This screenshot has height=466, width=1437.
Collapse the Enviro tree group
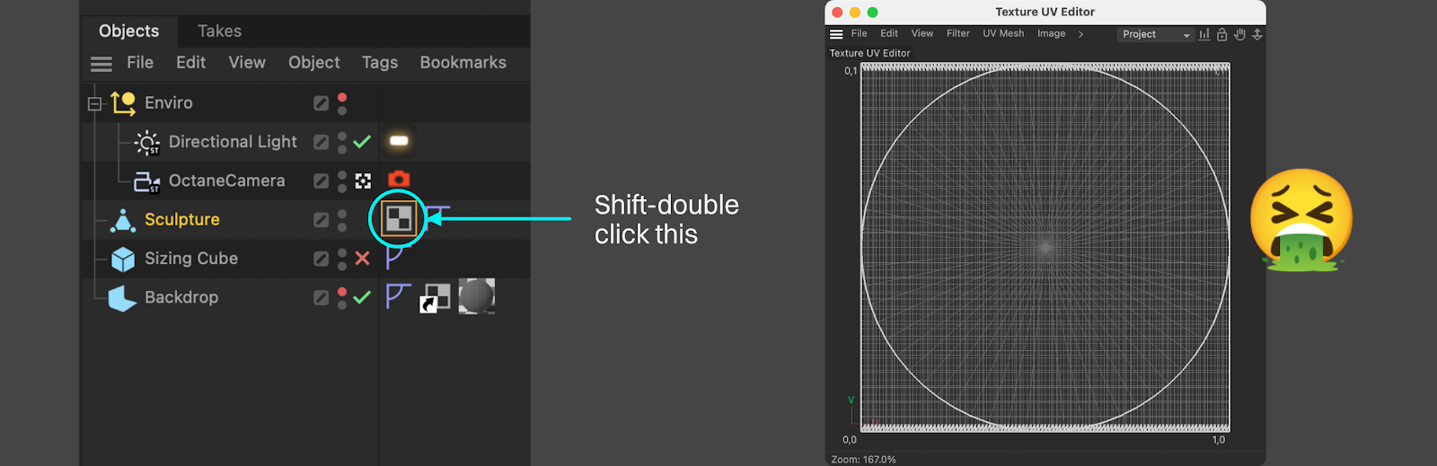94,104
